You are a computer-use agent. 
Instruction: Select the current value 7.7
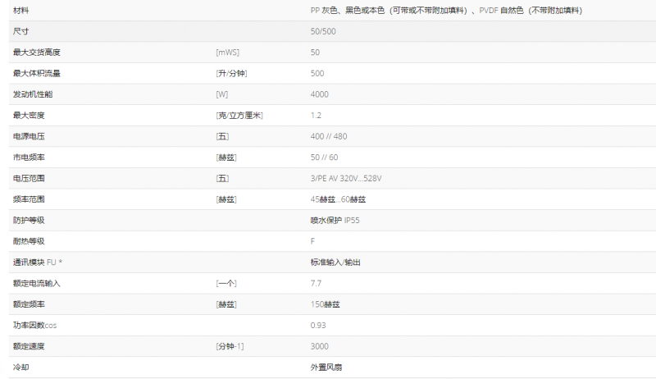point(316,283)
